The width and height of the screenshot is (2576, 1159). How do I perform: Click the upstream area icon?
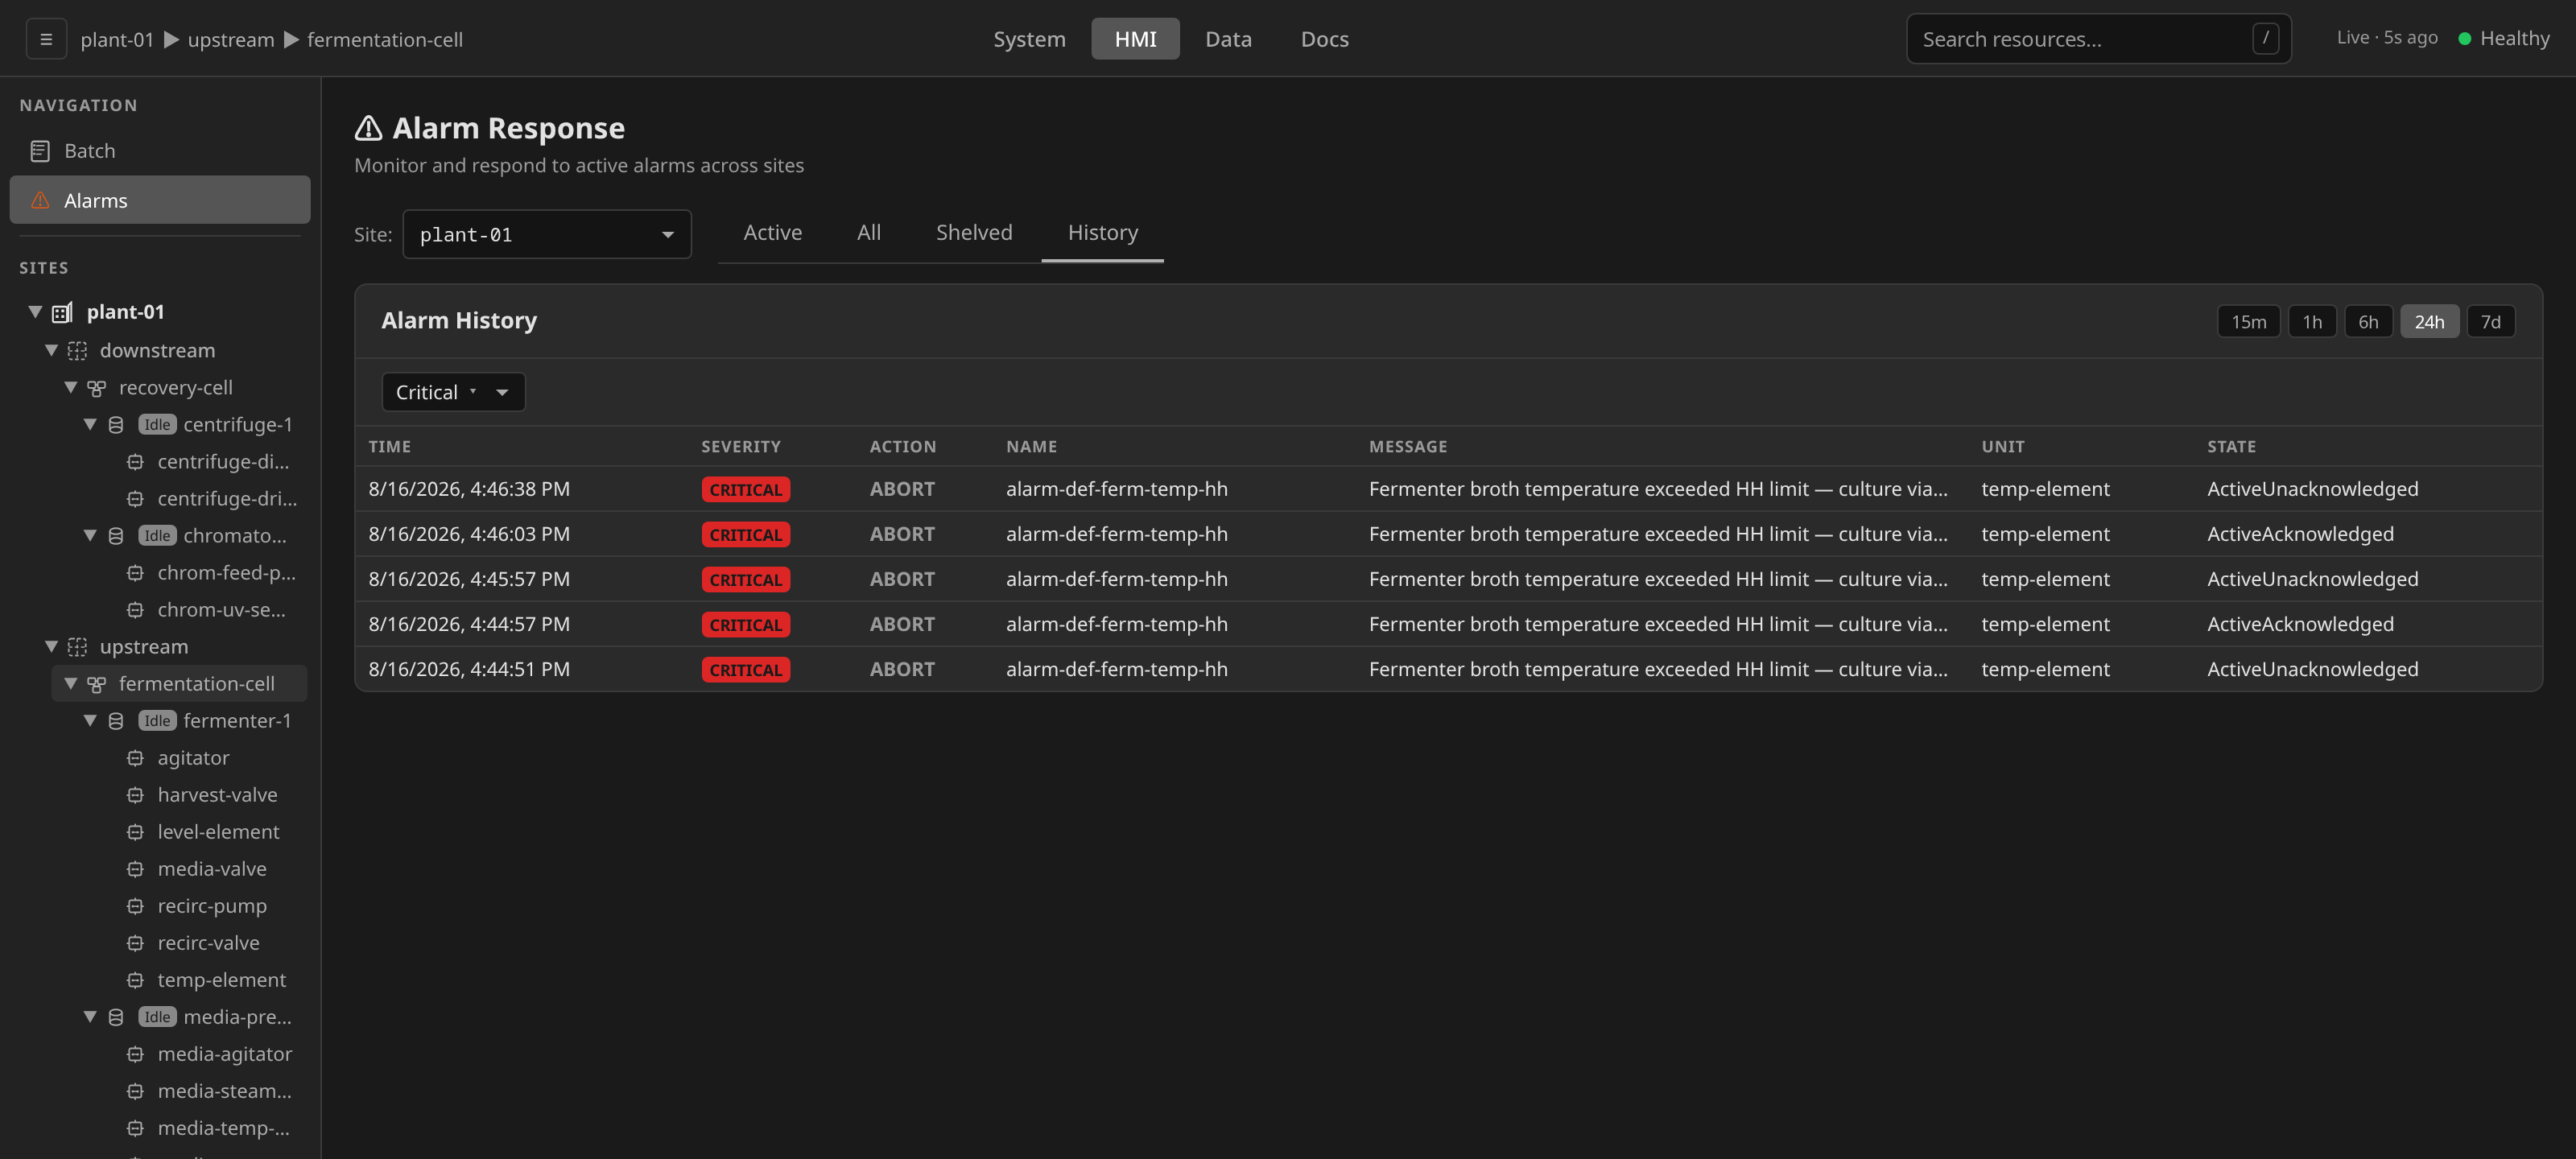(x=77, y=646)
